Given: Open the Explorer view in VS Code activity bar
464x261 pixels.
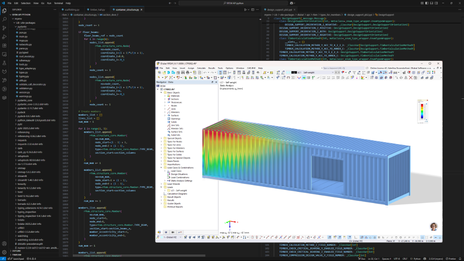Looking at the screenshot, I should point(4,11).
